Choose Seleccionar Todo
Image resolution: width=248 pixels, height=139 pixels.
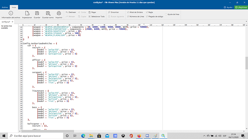[97, 16]
